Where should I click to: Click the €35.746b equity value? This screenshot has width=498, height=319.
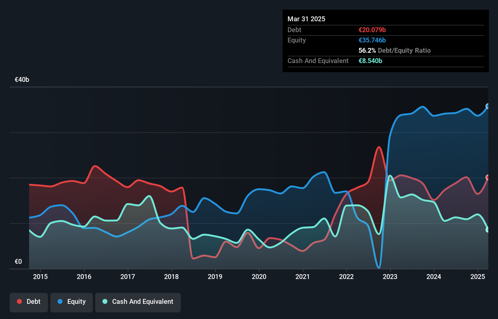372,40
